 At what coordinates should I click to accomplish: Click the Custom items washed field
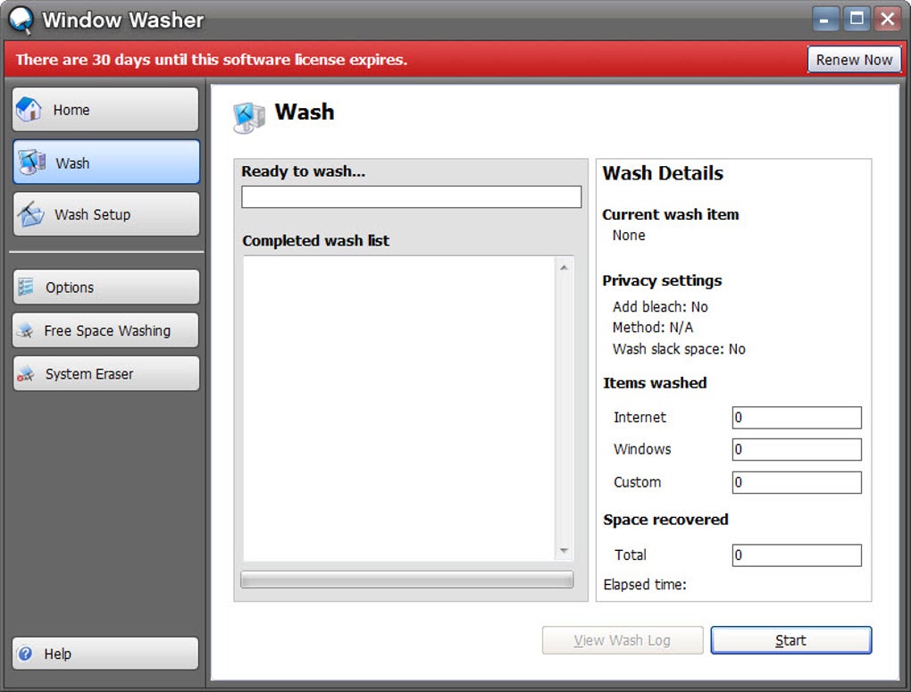[x=797, y=482]
